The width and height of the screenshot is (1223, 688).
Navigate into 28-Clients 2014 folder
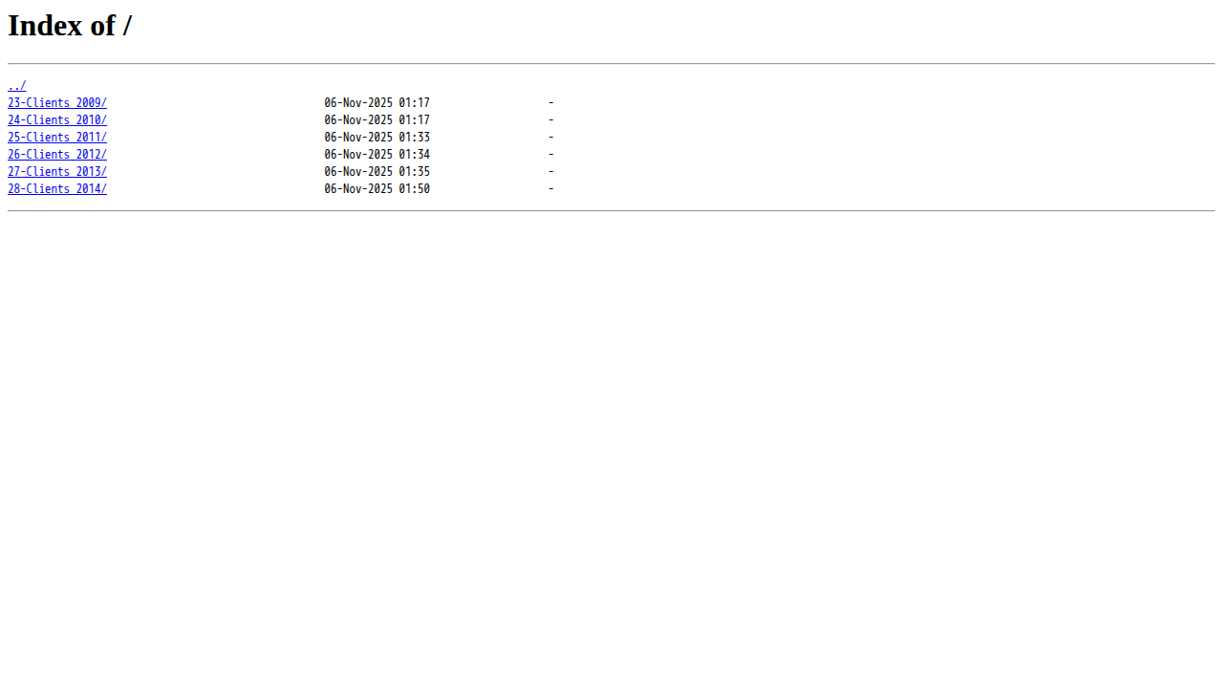point(57,189)
